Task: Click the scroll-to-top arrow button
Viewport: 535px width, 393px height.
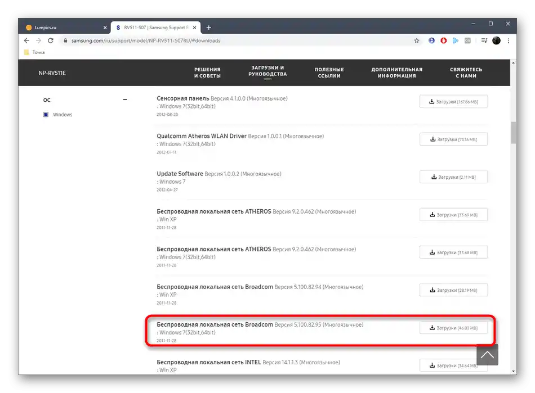Action: pos(487,355)
